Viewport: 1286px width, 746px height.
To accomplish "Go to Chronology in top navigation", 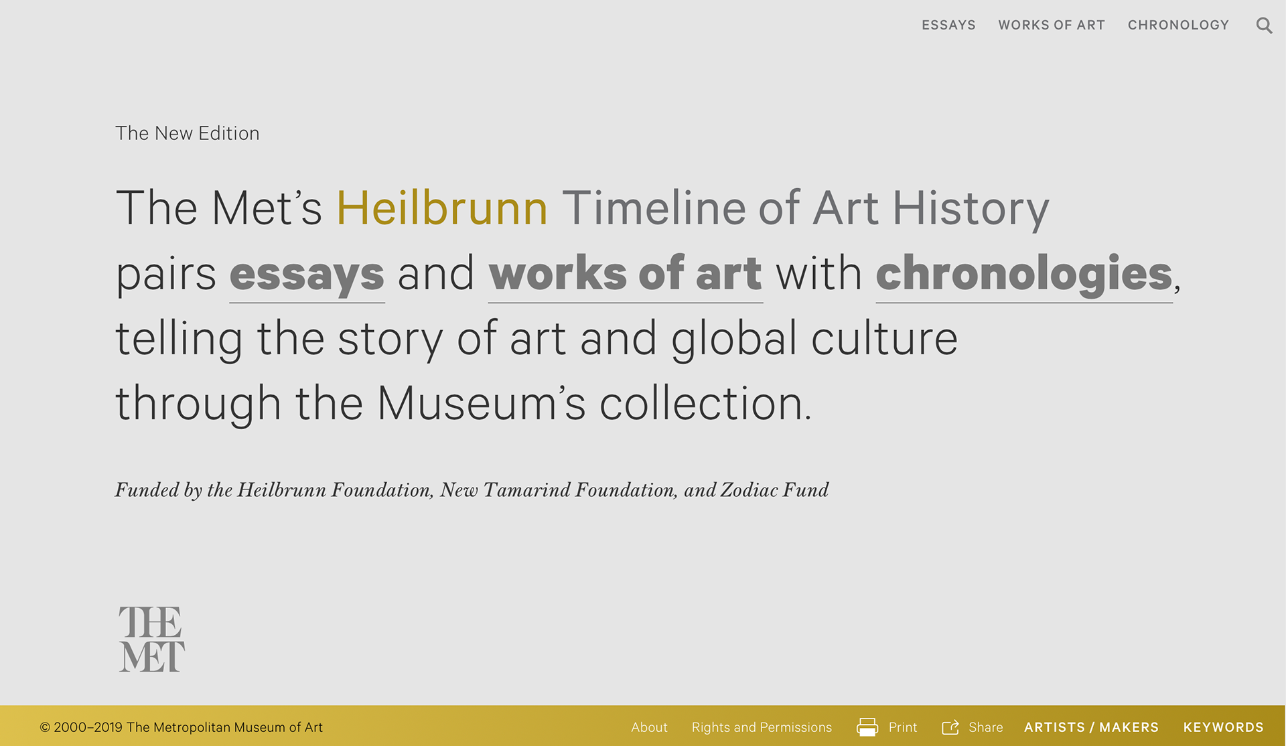I will coord(1178,25).
